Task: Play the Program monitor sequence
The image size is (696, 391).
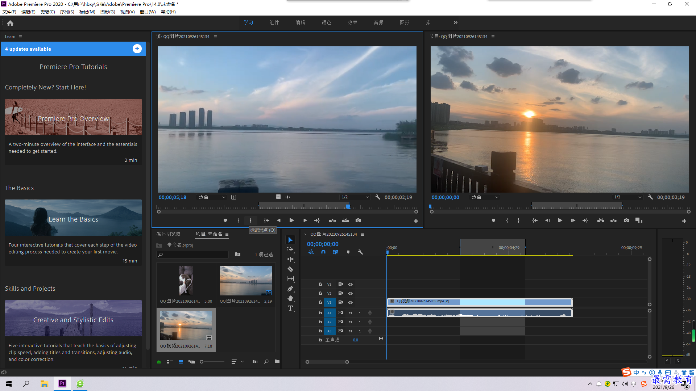Action: (560, 220)
